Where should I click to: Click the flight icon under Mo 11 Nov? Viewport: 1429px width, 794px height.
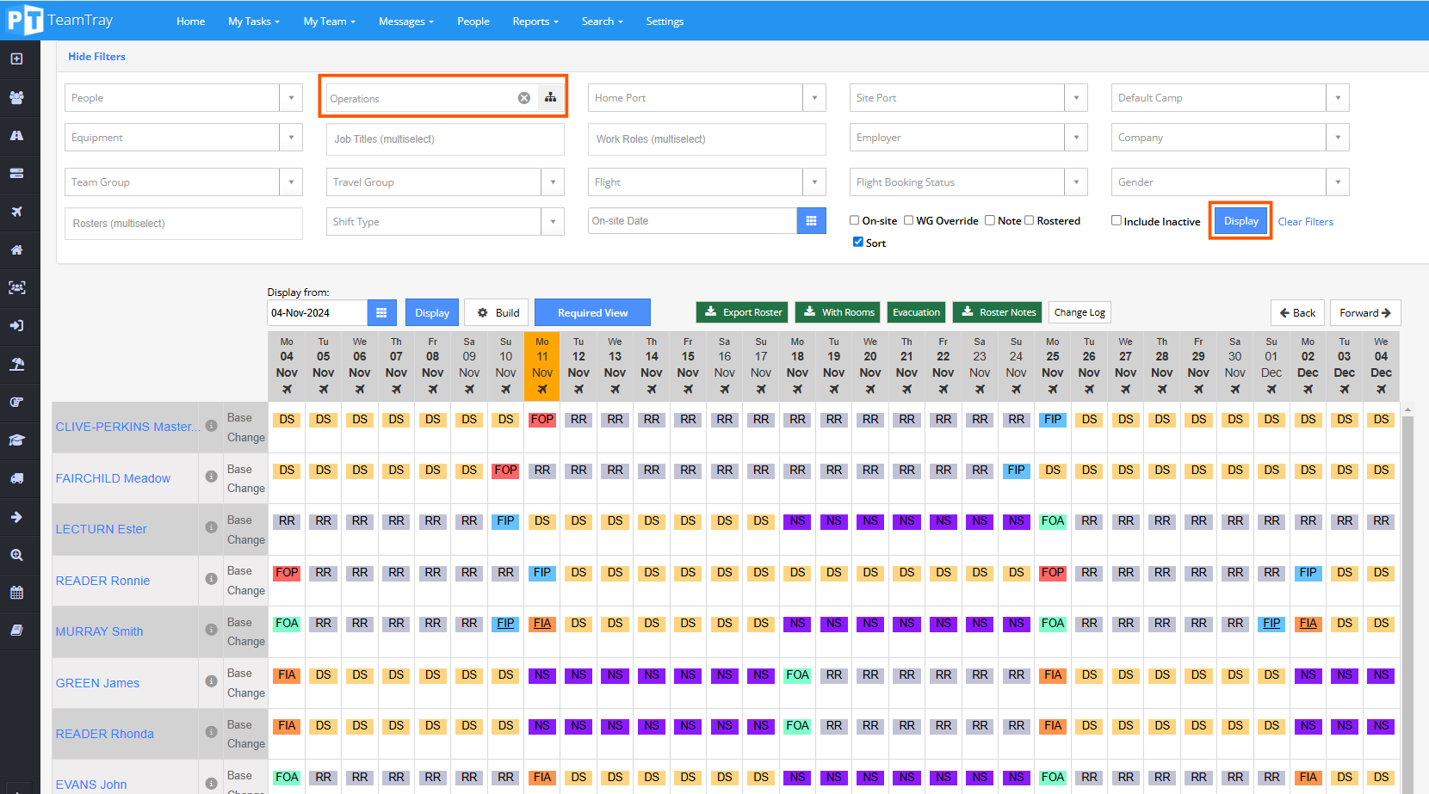pos(542,390)
